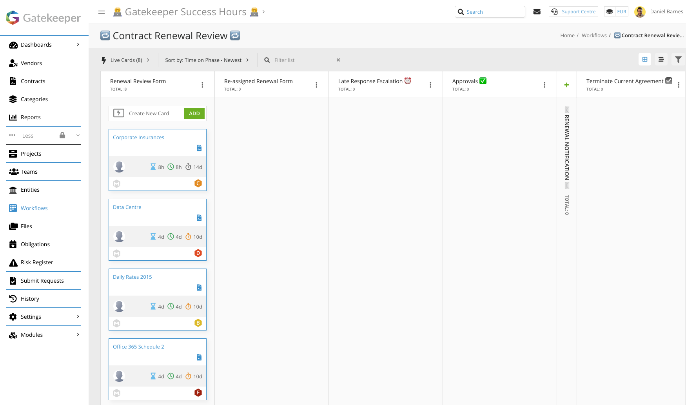This screenshot has height=405, width=686.
Task: Open the messages envelope icon
Action: (537, 11)
